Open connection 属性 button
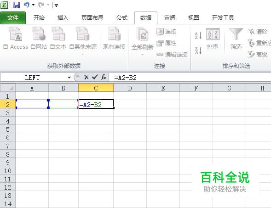271x208 pixels. pos(166,43)
